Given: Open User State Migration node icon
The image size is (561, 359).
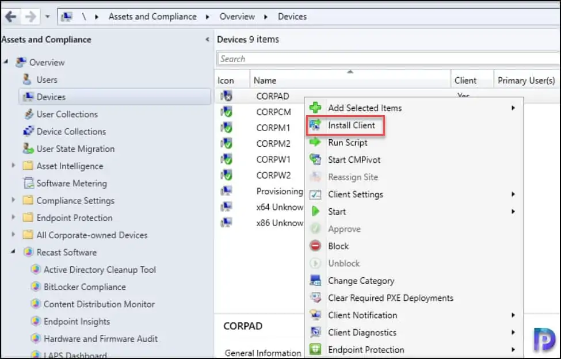Looking at the screenshot, I should (28, 148).
